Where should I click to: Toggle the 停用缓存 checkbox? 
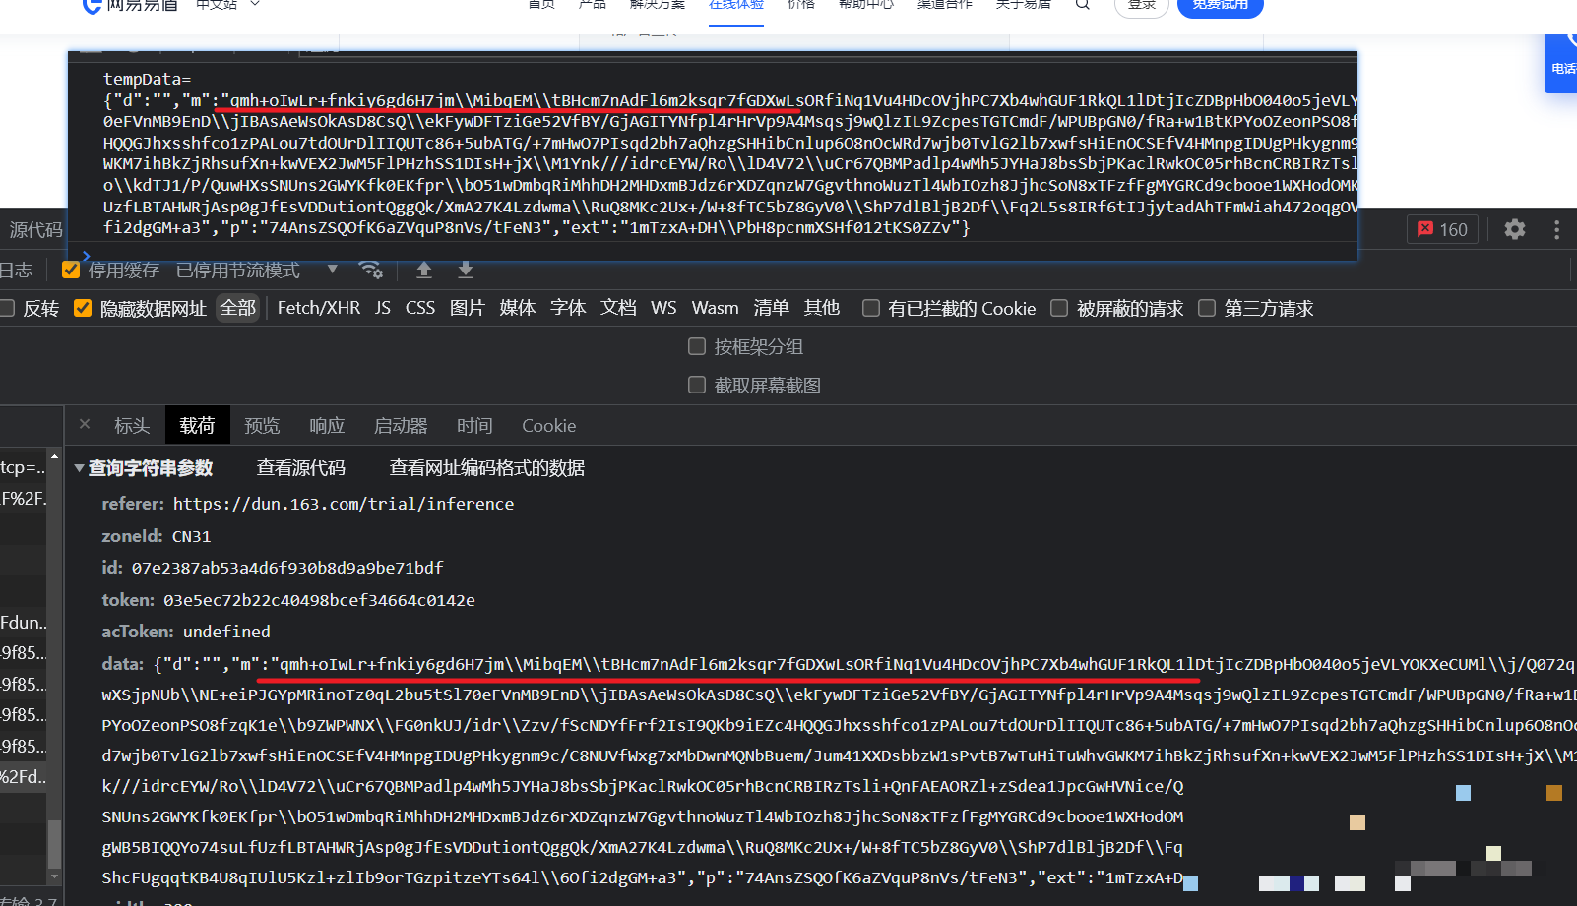coord(71,270)
